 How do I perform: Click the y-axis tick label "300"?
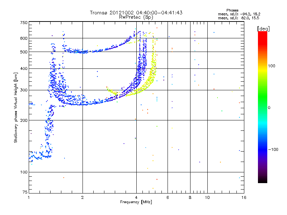(x=24, y=90)
